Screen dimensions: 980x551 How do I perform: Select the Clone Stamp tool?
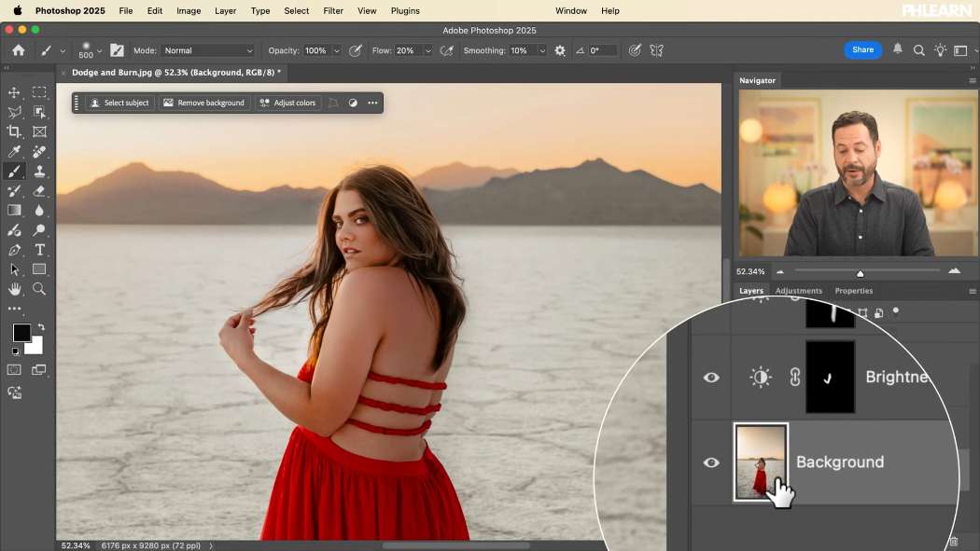point(39,171)
